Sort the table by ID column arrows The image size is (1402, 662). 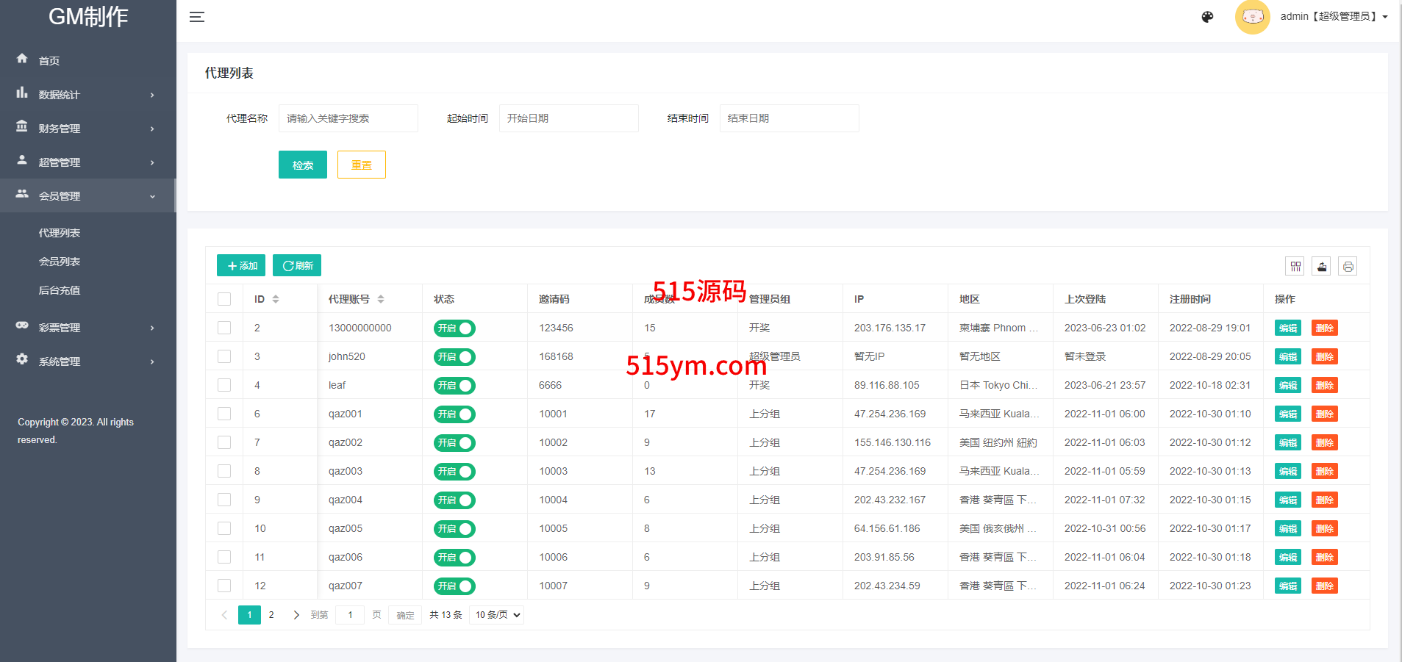(x=276, y=299)
